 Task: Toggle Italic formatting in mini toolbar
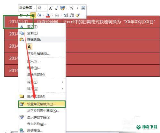pyautogui.click(x=27, y=15)
